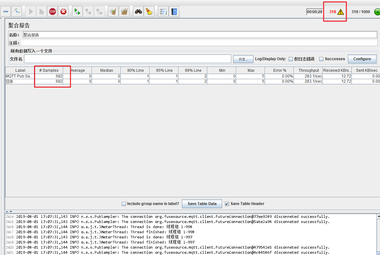
Task: Click the green Remote Start All icon
Action: click(x=77, y=12)
